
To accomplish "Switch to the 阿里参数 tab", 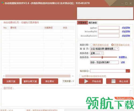I will click(83, 23).
